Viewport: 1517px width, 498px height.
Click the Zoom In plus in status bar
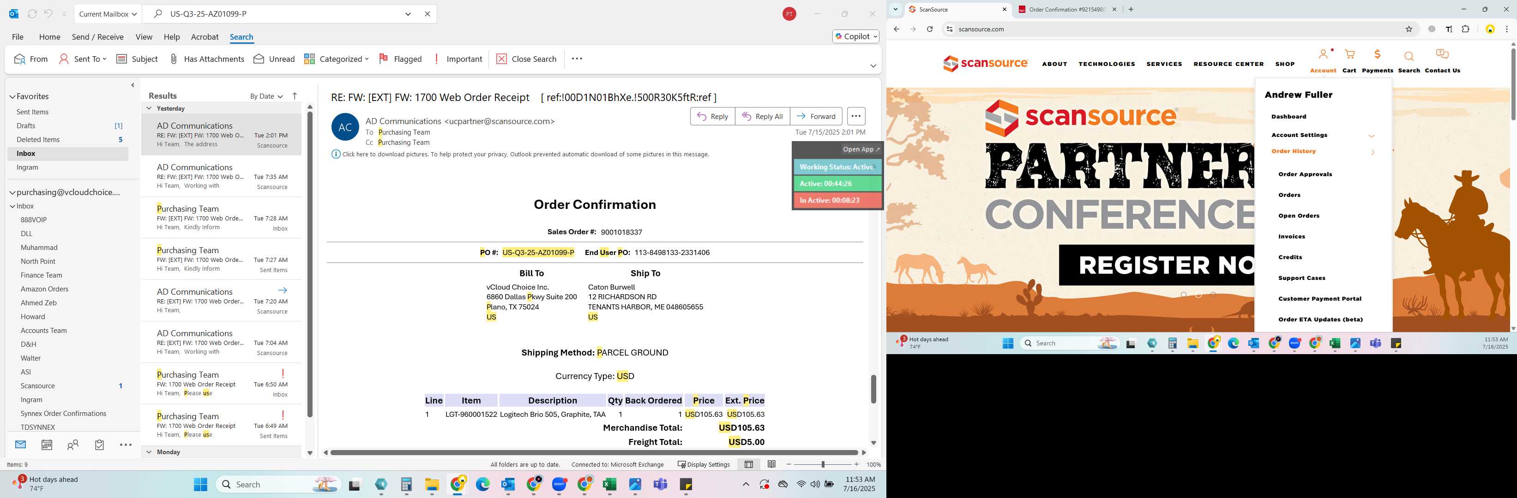tap(856, 464)
